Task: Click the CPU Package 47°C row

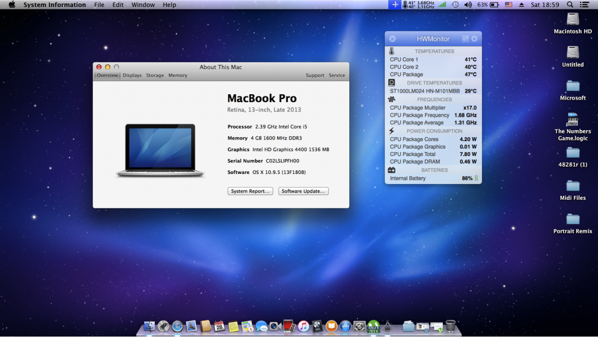Action: pyautogui.click(x=433, y=74)
